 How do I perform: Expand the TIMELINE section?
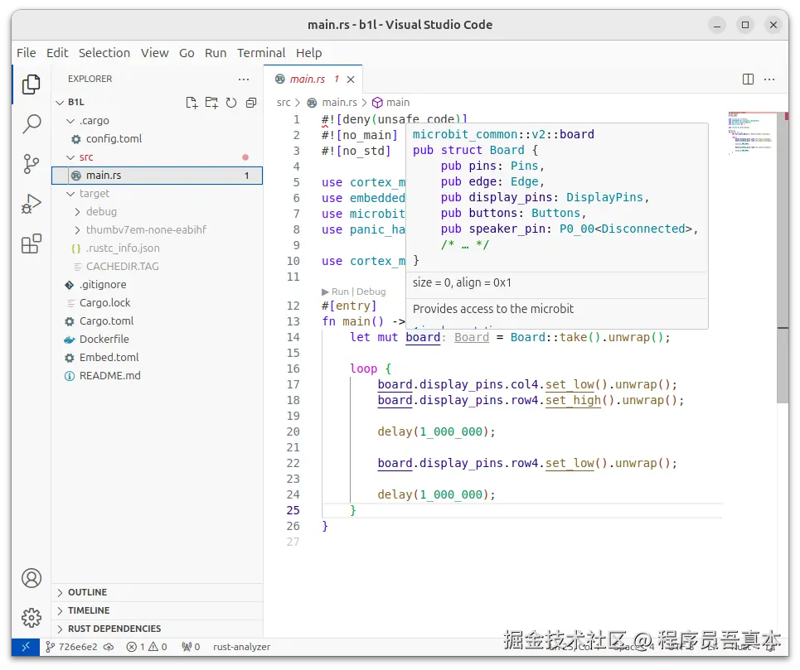(x=158, y=610)
